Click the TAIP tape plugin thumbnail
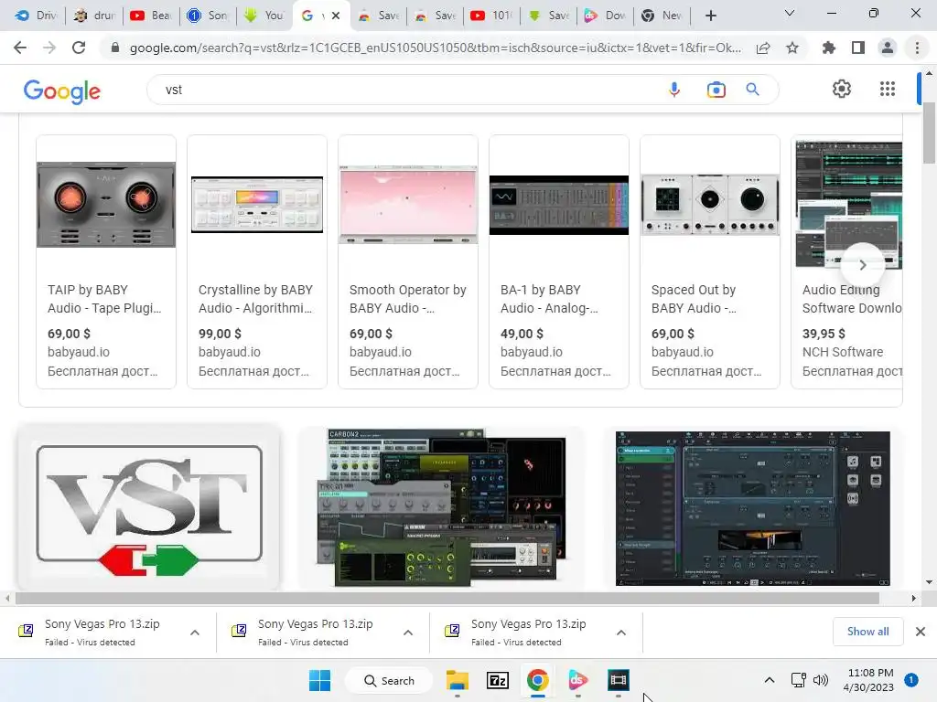Image resolution: width=937 pixels, height=702 pixels. [106, 204]
